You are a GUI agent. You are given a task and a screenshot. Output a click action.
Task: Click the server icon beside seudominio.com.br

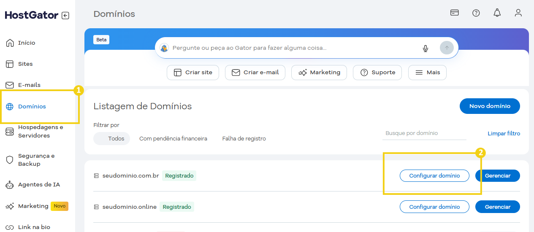pyautogui.click(x=96, y=176)
